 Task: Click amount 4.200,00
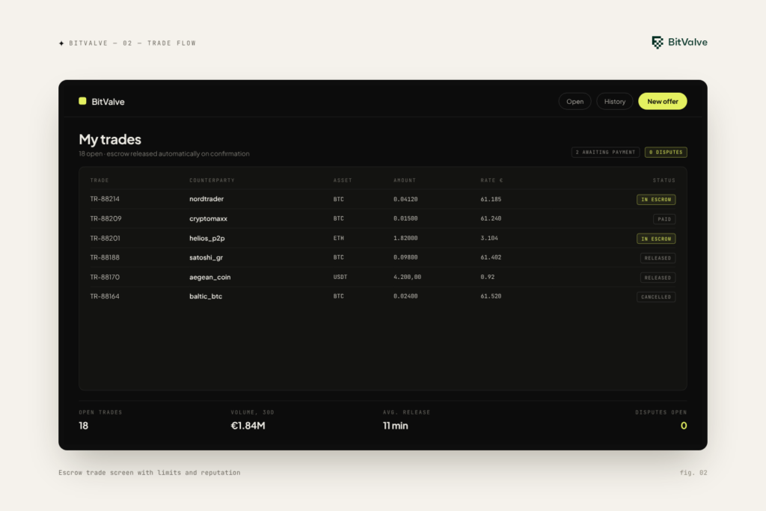tap(407, 277)
